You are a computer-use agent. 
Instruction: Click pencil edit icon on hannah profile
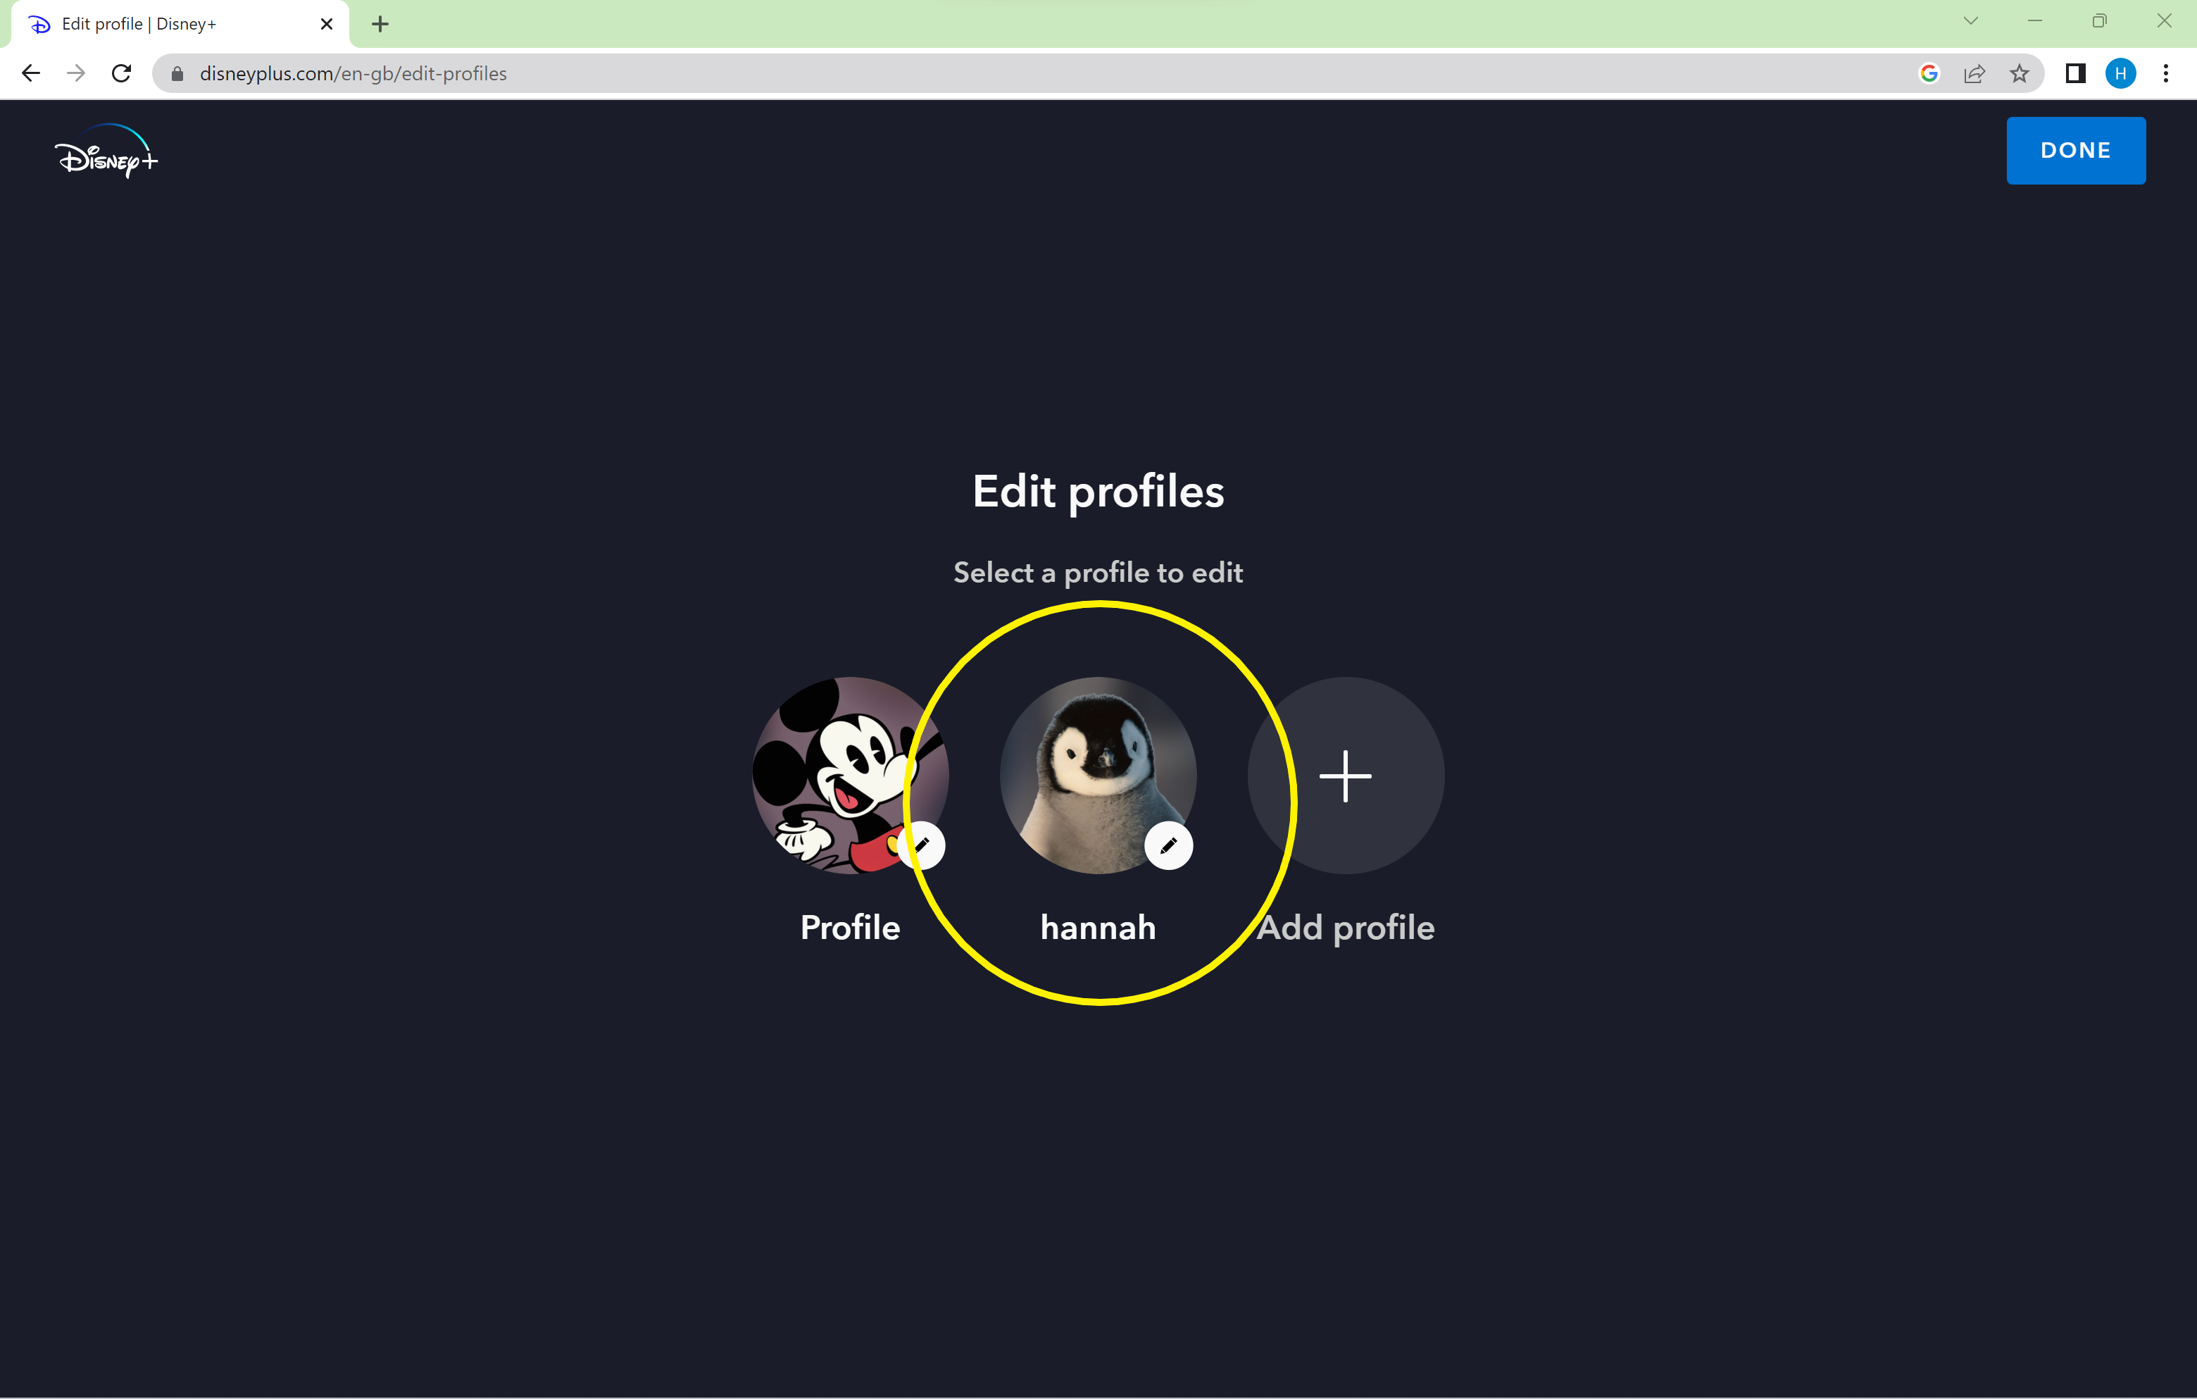[x=1169, y=845]
